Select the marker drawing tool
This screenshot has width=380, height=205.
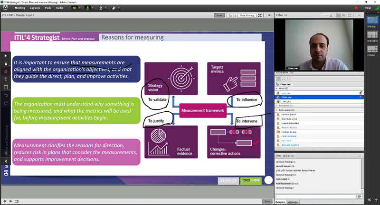tap(6, 64)
